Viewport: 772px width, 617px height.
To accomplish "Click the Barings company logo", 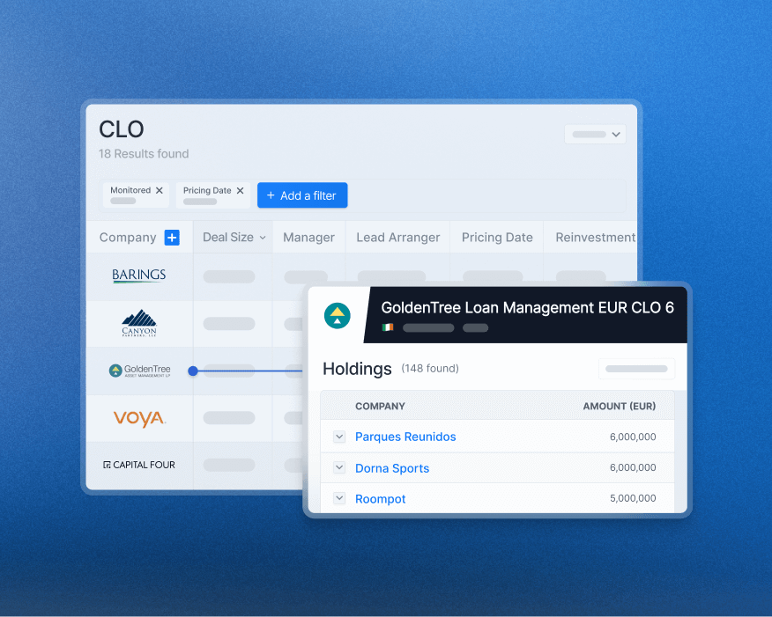I will [138, 275].
